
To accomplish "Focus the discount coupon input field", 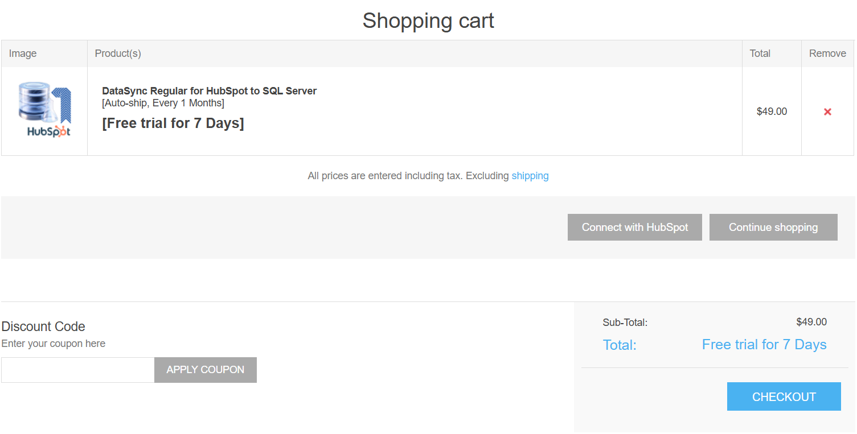I will click(78, 370).
